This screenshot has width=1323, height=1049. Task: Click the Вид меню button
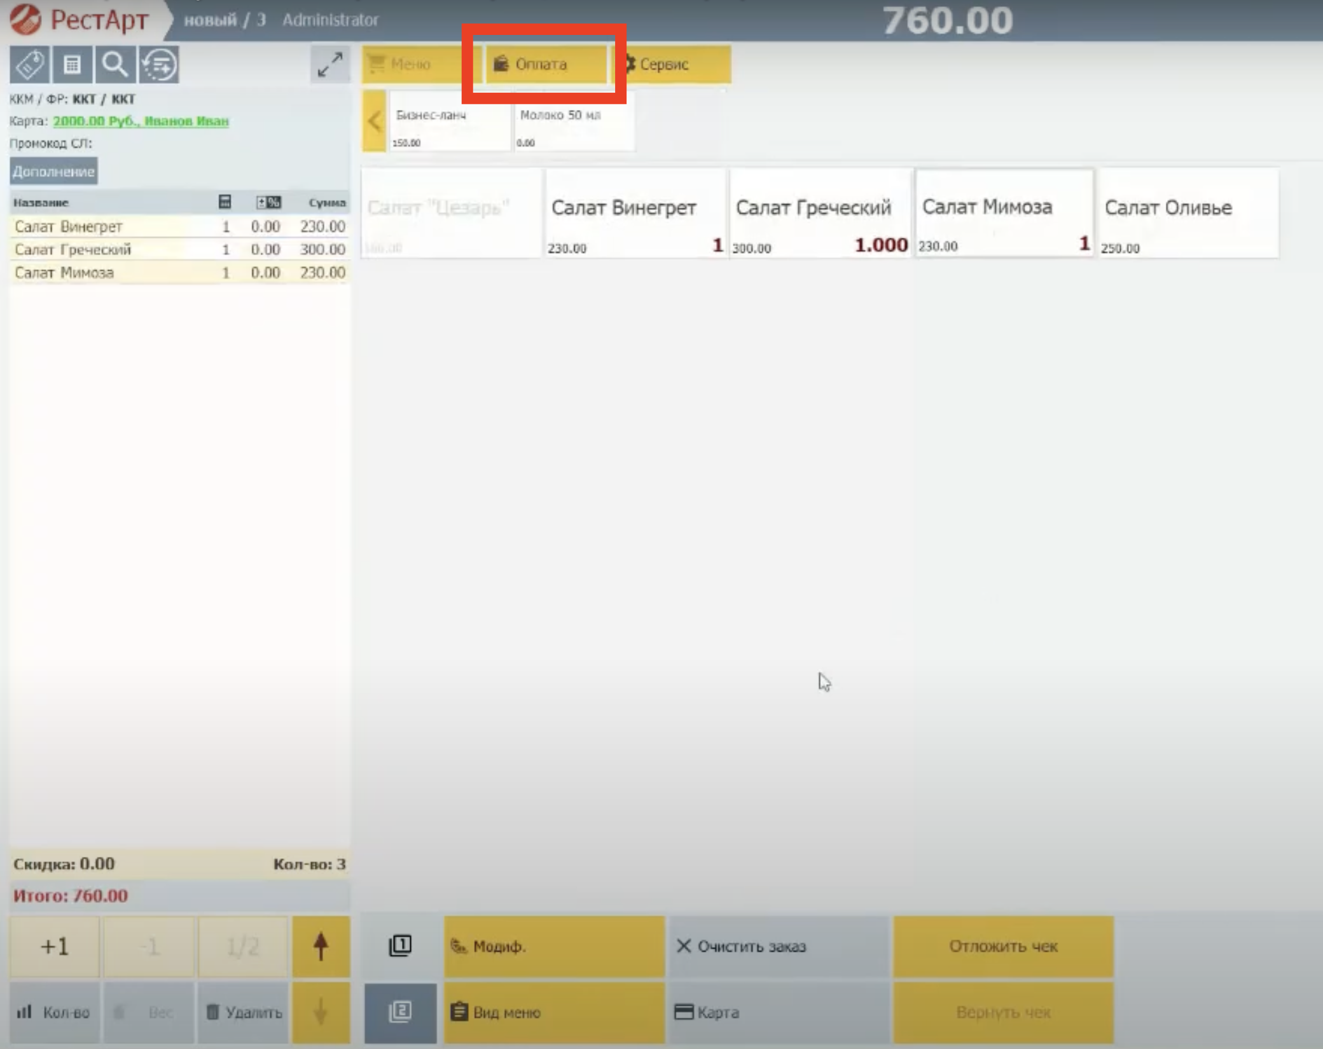554,1012
